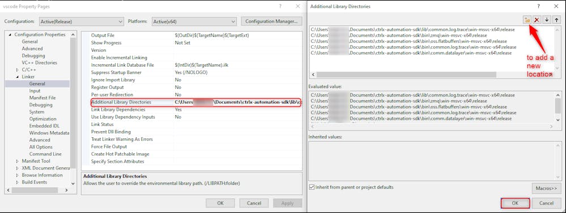Viewport: 566px width, 213px height.
Task: Click help question mark in Additional Library Directories
Action: 538,6
